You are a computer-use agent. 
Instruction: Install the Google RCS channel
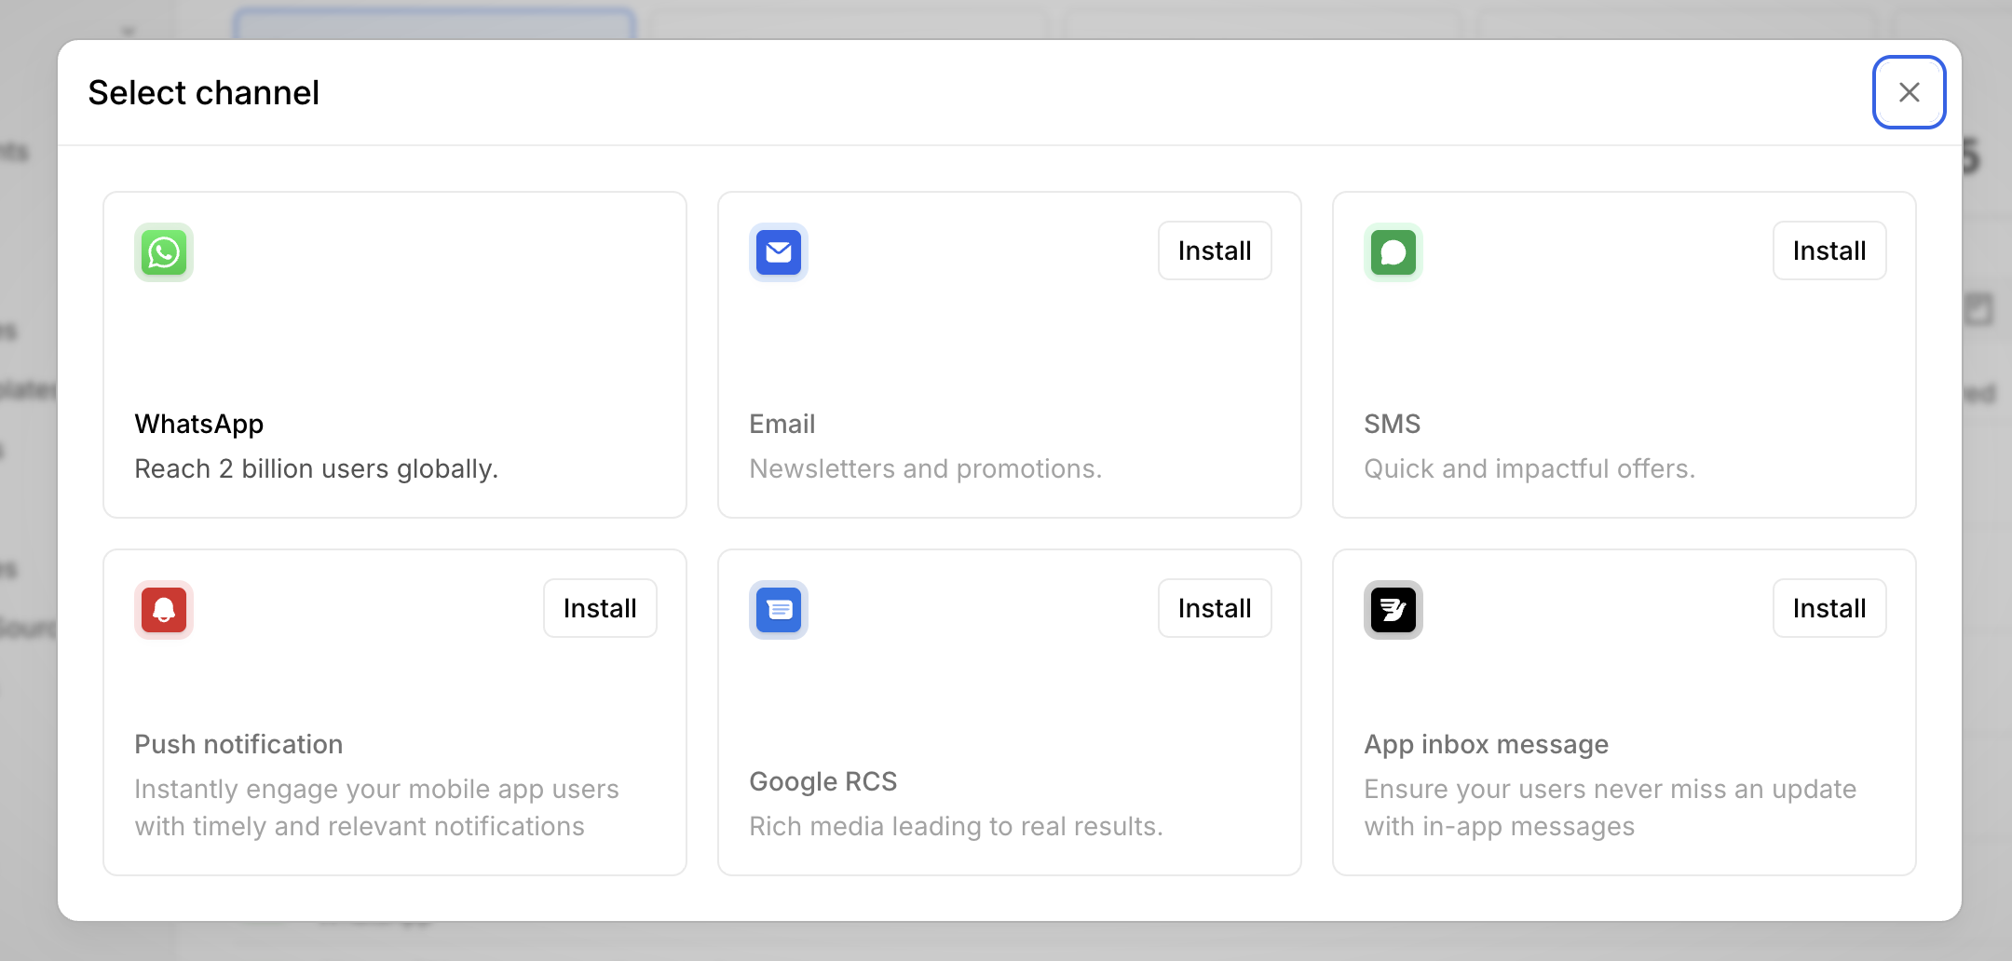point(1215,608)
